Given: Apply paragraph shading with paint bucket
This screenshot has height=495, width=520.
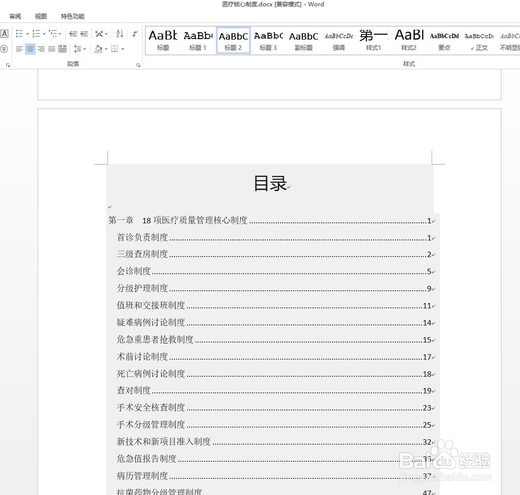Looking at the screenshot, I should pyautogui.click(x=98, y=49).
